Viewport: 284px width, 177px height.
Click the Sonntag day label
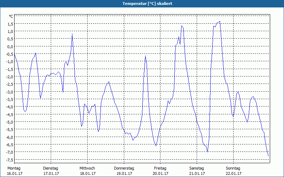[233, 169]
